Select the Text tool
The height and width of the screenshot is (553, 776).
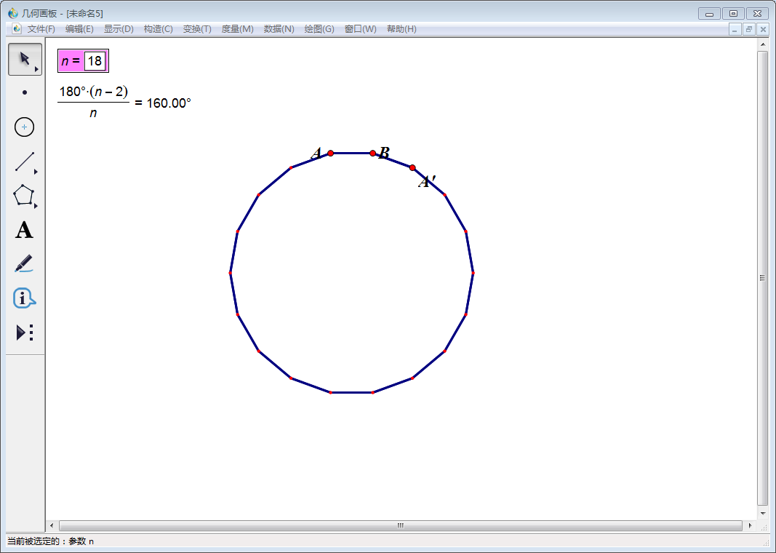(x=24, y=230)
